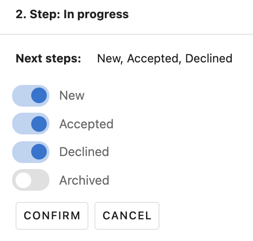Switch off the Declined toggle
The image size is (253, 241).
31,152
